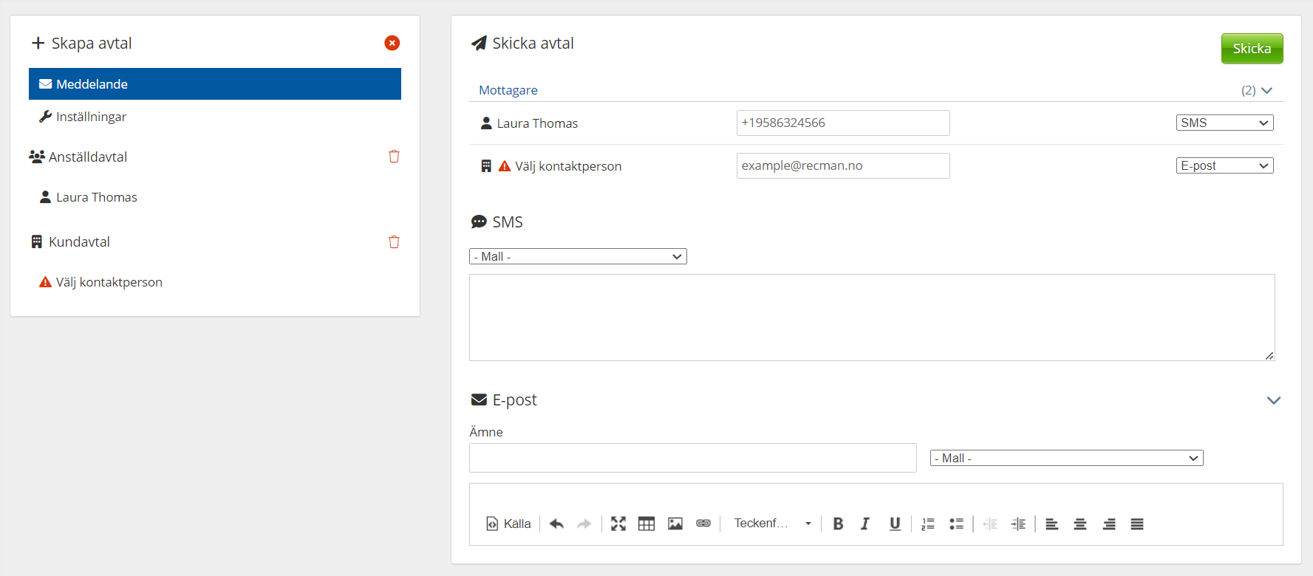This screenshot has width=1313, height=576.
Task: Collapse the E-post section chevron
Action: tap(1273, 400)
